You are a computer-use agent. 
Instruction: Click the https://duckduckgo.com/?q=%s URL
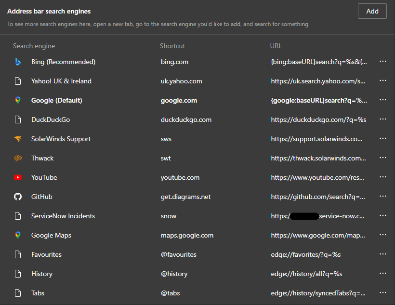click(318, 119)
